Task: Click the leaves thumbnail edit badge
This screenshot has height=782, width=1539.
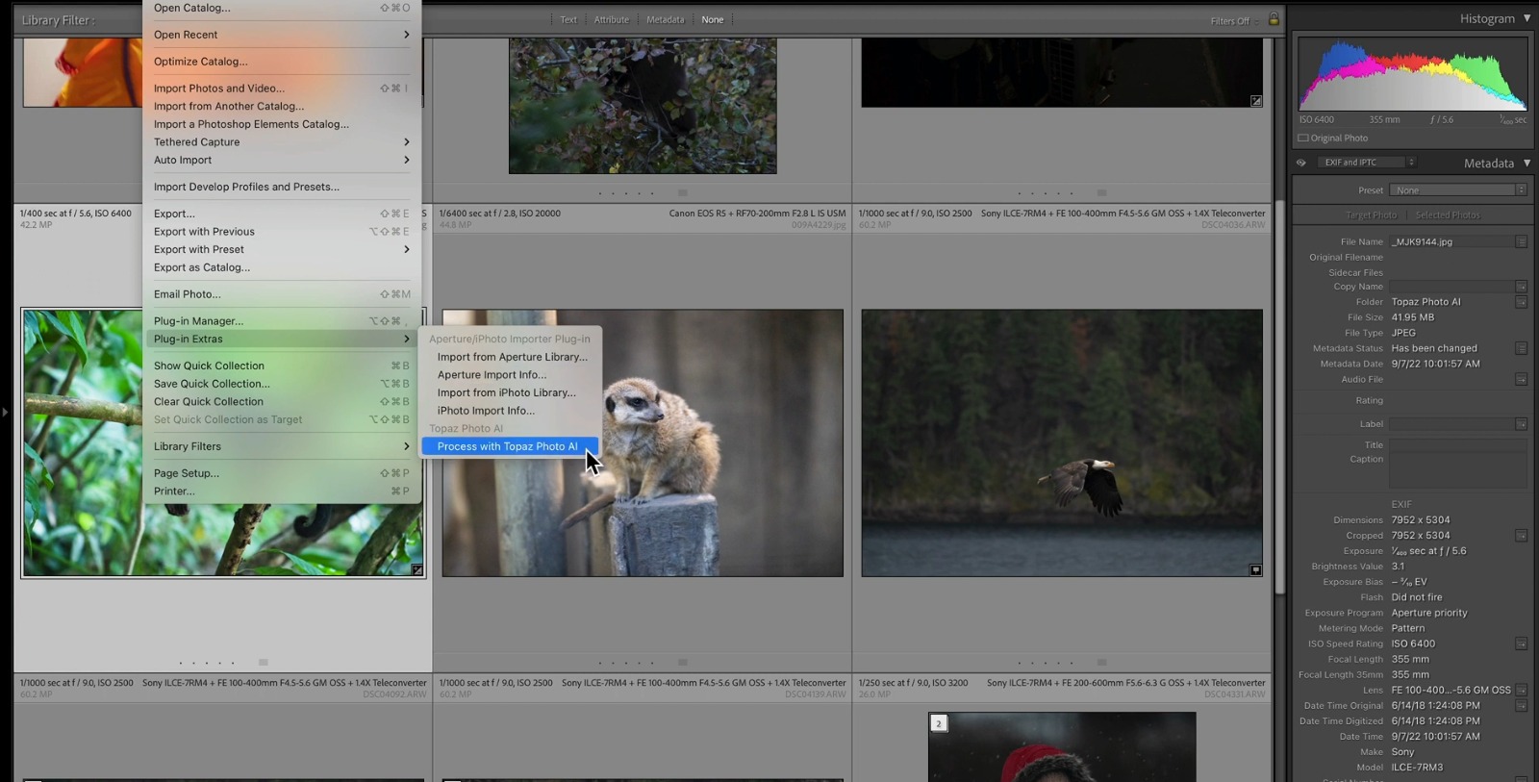Action: 416,570
